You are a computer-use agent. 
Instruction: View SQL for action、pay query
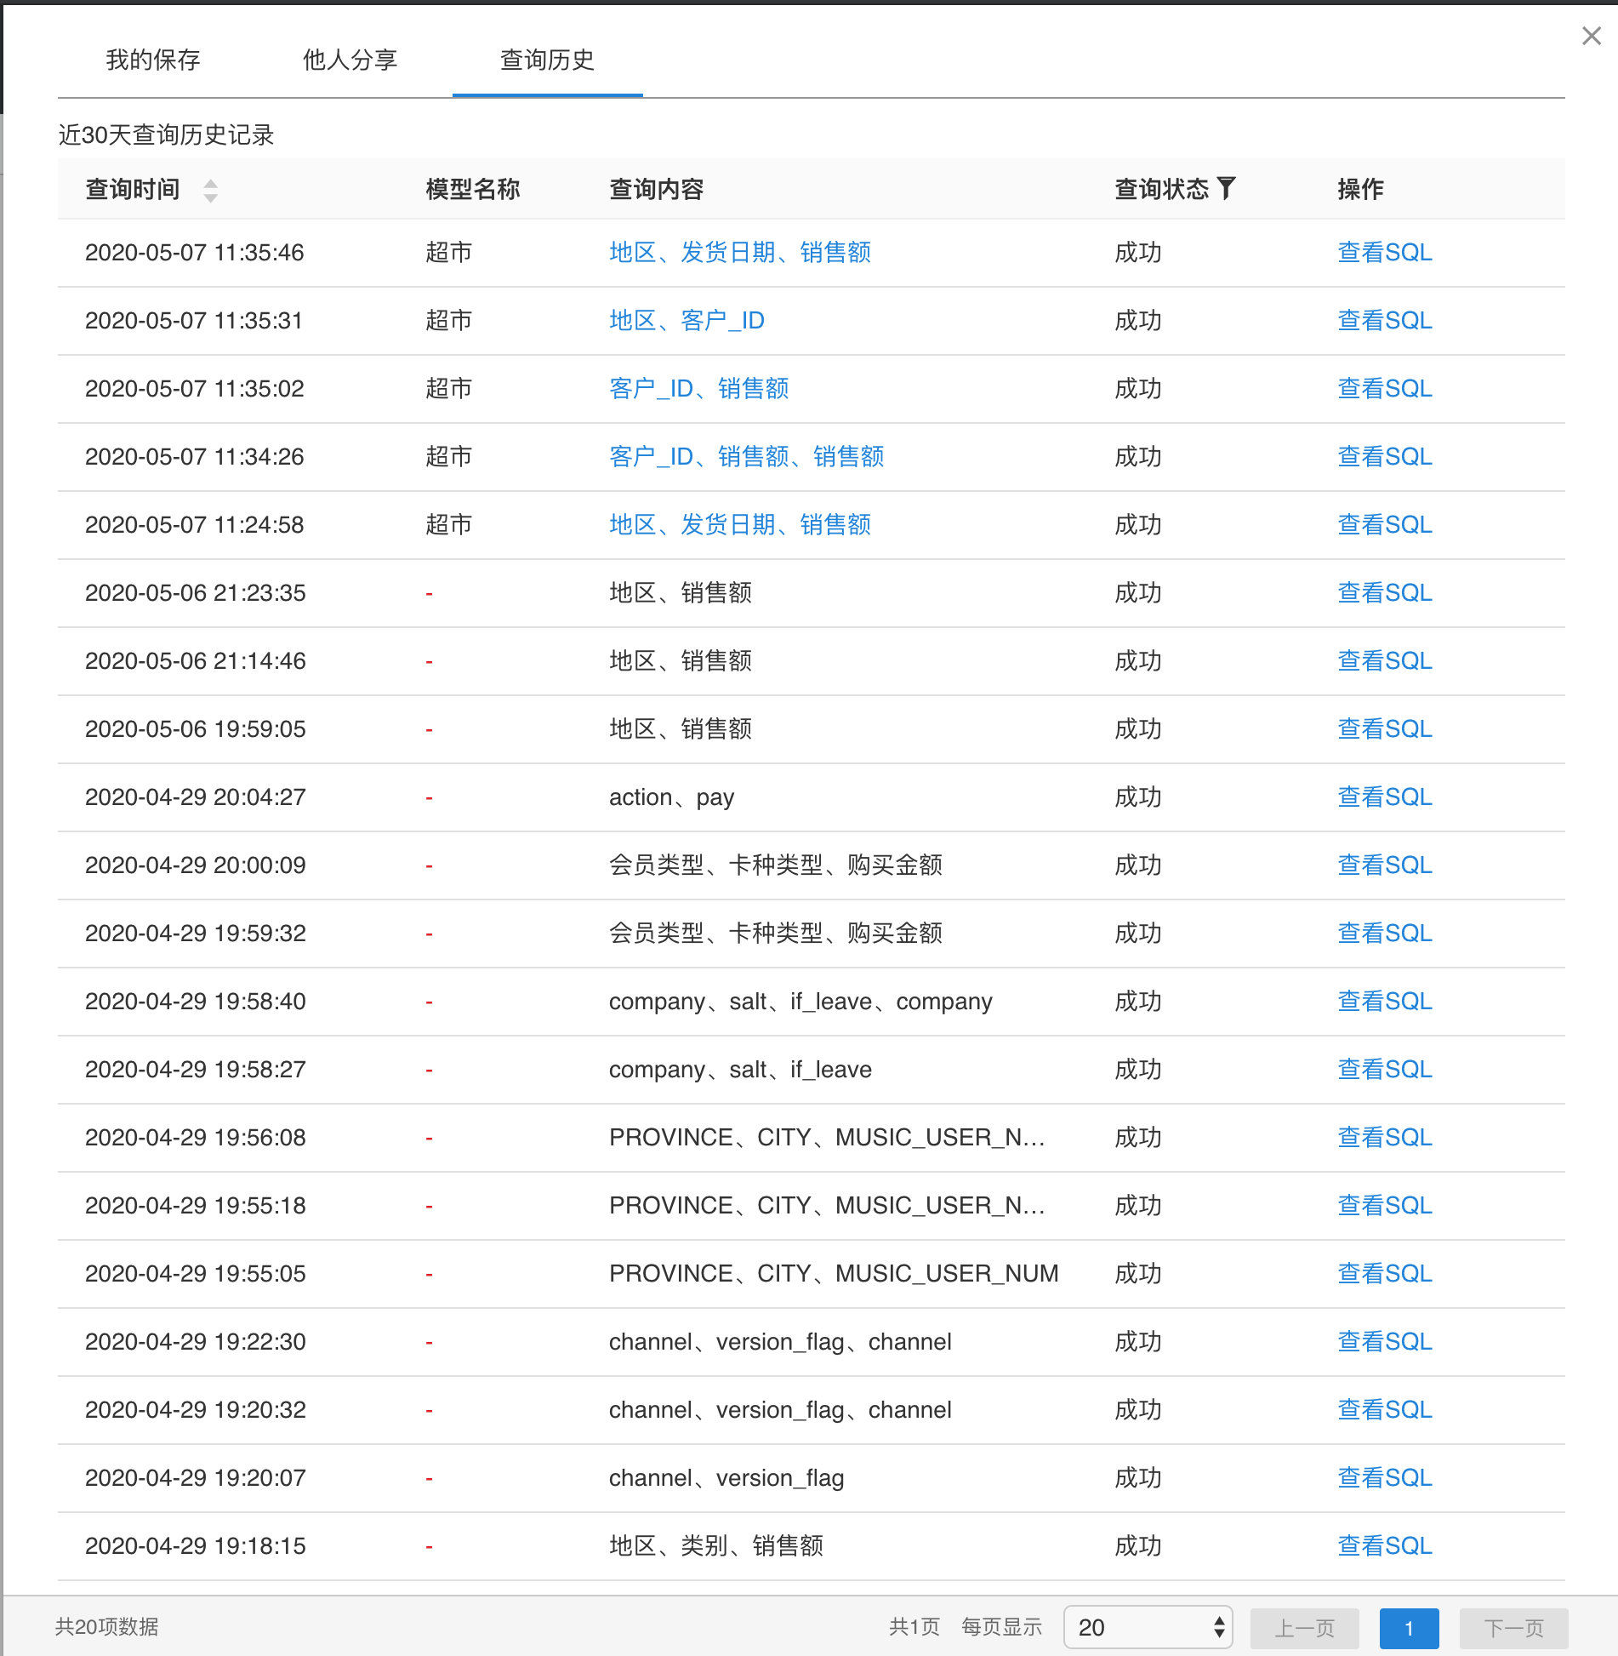[x=1385, y=797]
